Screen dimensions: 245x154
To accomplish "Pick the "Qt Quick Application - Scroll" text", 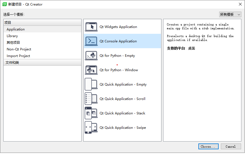I will (x=123, y=99).
